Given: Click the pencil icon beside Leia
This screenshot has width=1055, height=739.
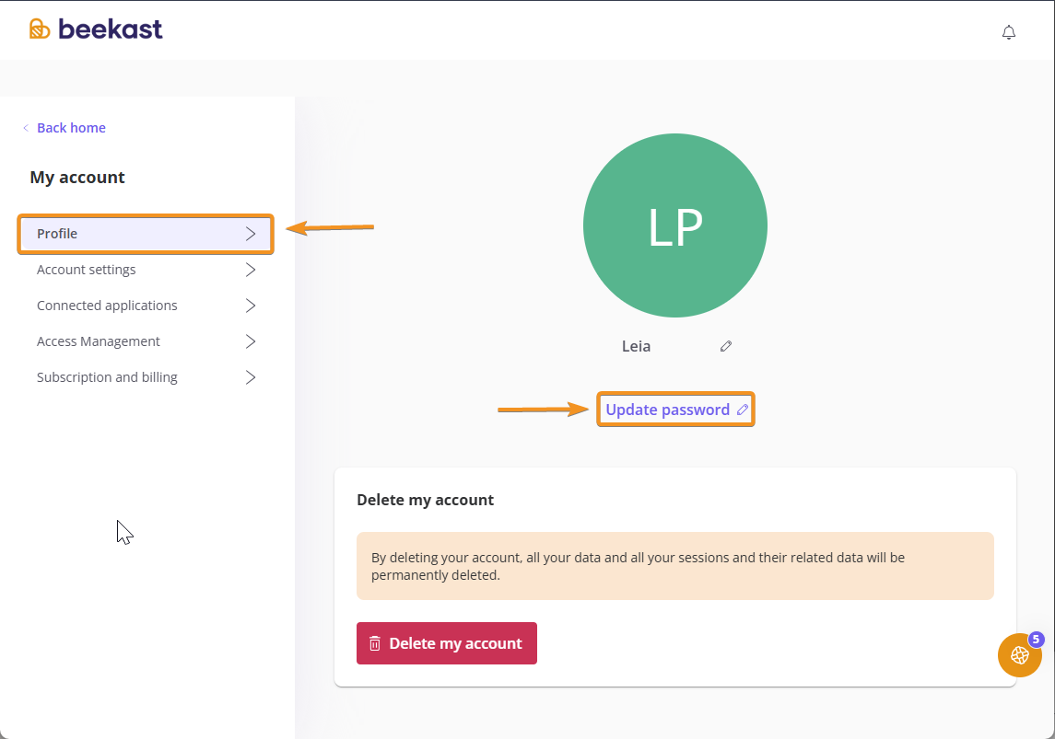Looking at the screenshot, I should (726, 346).
